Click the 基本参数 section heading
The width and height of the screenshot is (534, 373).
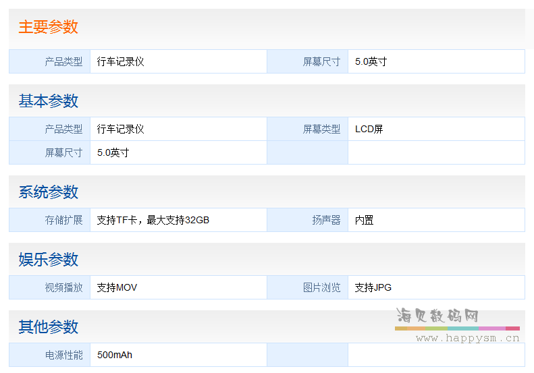pyautogui.click(x=48, y=101)
